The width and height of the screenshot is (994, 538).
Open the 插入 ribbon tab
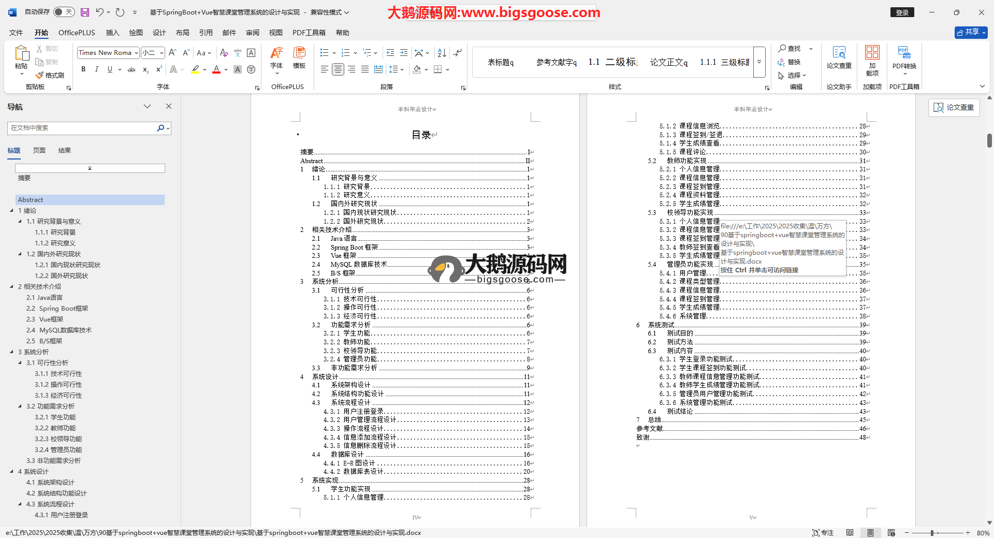click(112, 33)
